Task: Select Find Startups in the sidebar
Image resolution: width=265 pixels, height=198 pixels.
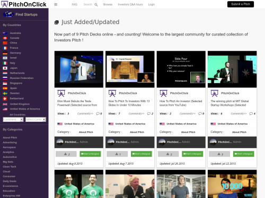Action: (26, 14)
